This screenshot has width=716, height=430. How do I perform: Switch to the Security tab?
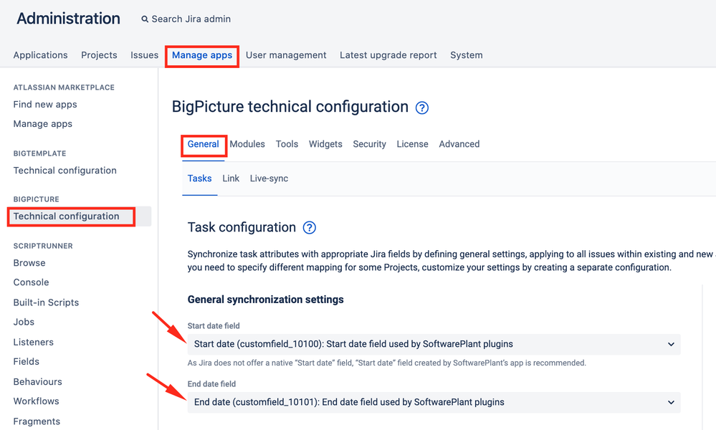(x=369, y=144)
